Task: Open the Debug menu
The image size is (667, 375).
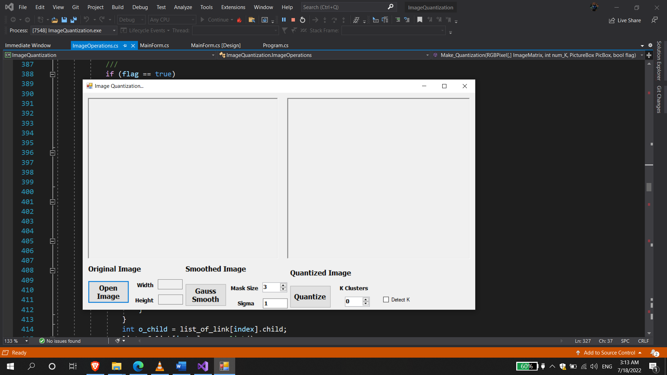Action: coord(140,7)
